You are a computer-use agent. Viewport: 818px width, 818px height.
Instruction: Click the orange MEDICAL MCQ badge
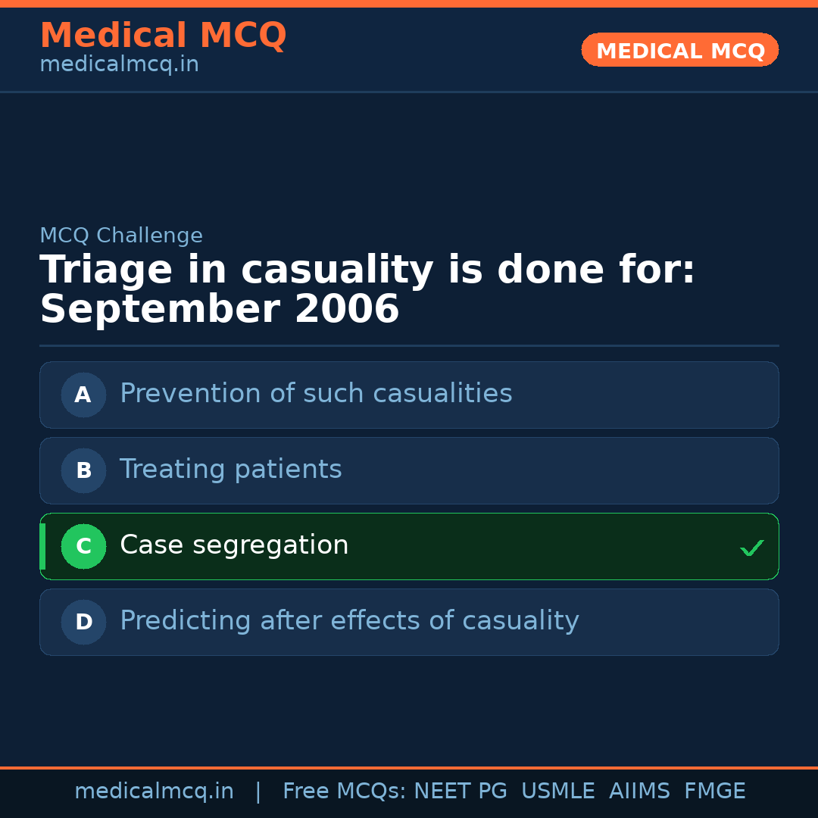click(x=680, y=50)
